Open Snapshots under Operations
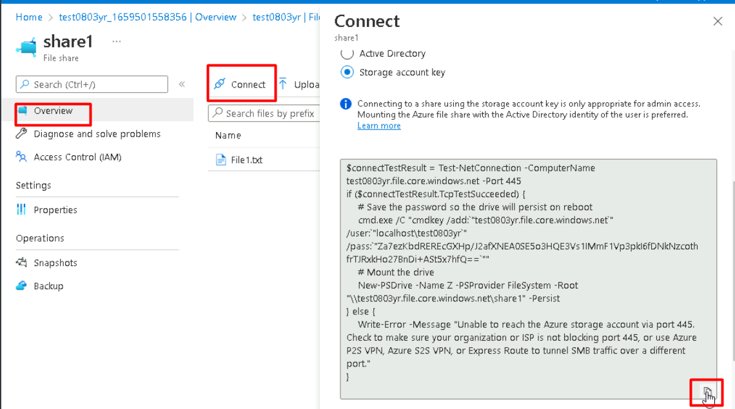Image resolution: width=735 pixels, height=409 pixels. click(x=55, y=263)
